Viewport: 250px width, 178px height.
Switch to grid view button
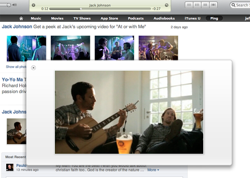tap(205, 5)
